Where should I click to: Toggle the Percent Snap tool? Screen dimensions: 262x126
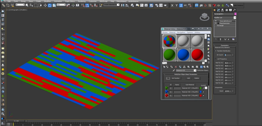pos(91,5)
